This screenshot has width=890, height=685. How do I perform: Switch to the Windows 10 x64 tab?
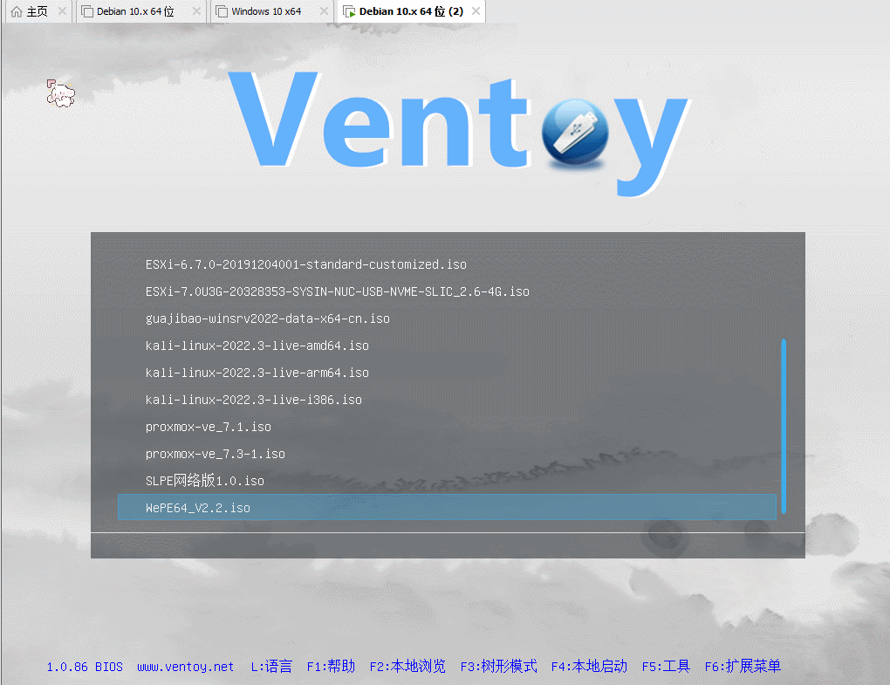(x=271, y=11)
